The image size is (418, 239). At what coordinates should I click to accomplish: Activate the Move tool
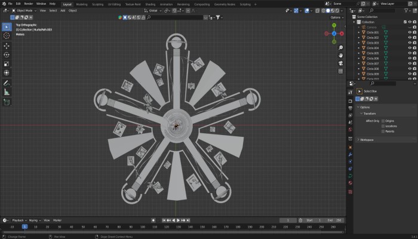click(7, 45)
